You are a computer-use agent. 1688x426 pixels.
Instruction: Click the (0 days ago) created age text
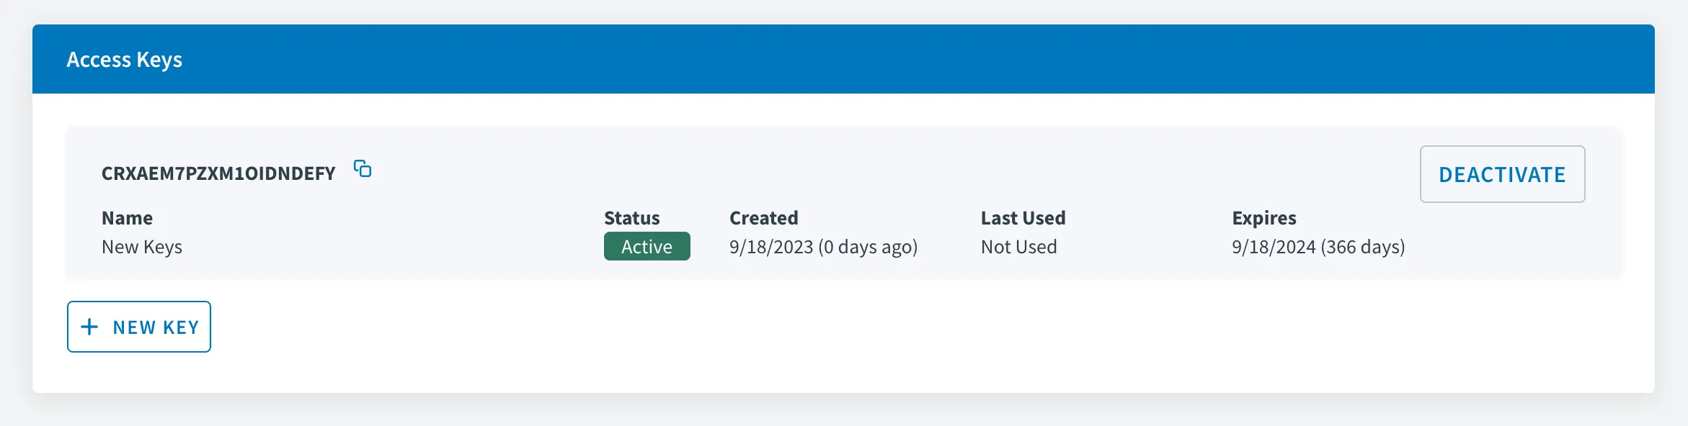(868, 247)
